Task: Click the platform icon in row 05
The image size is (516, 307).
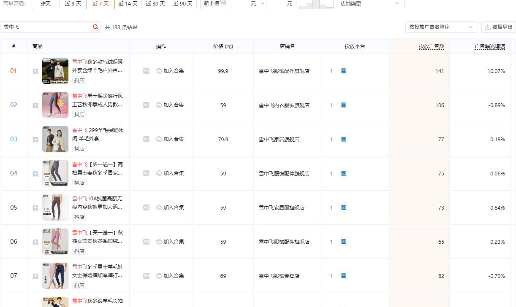Action: pyautogui.click(x=344, y=207)
